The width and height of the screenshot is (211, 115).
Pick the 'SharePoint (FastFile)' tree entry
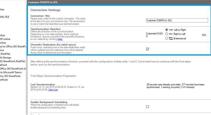tap(13, 61)
